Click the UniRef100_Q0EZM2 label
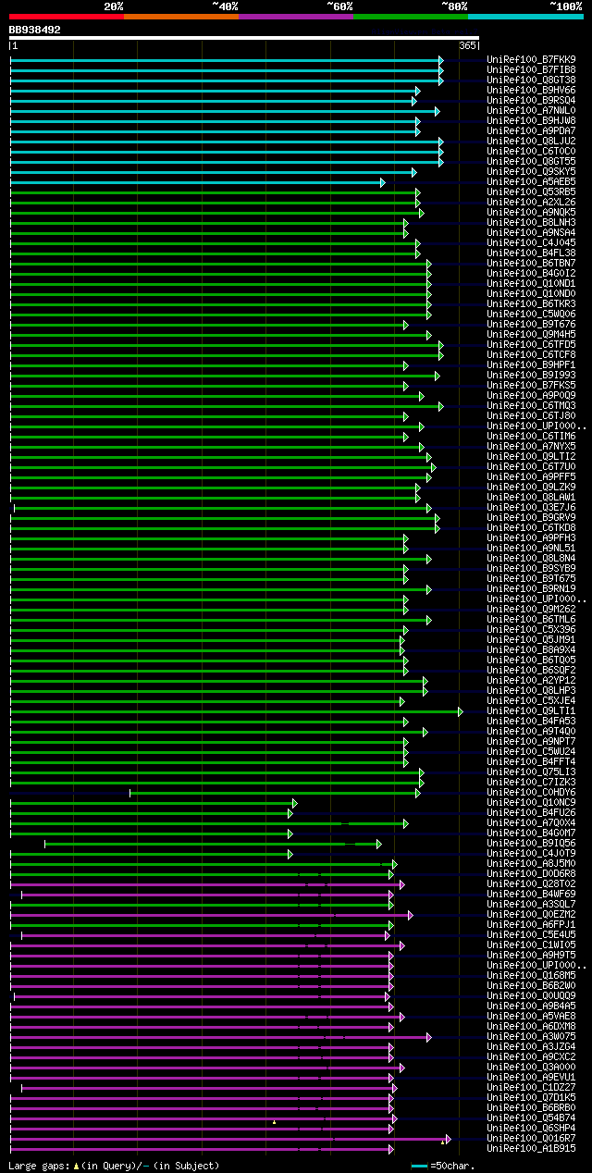The height and width of the screenshot is (1173, 592). pos(531,915)
